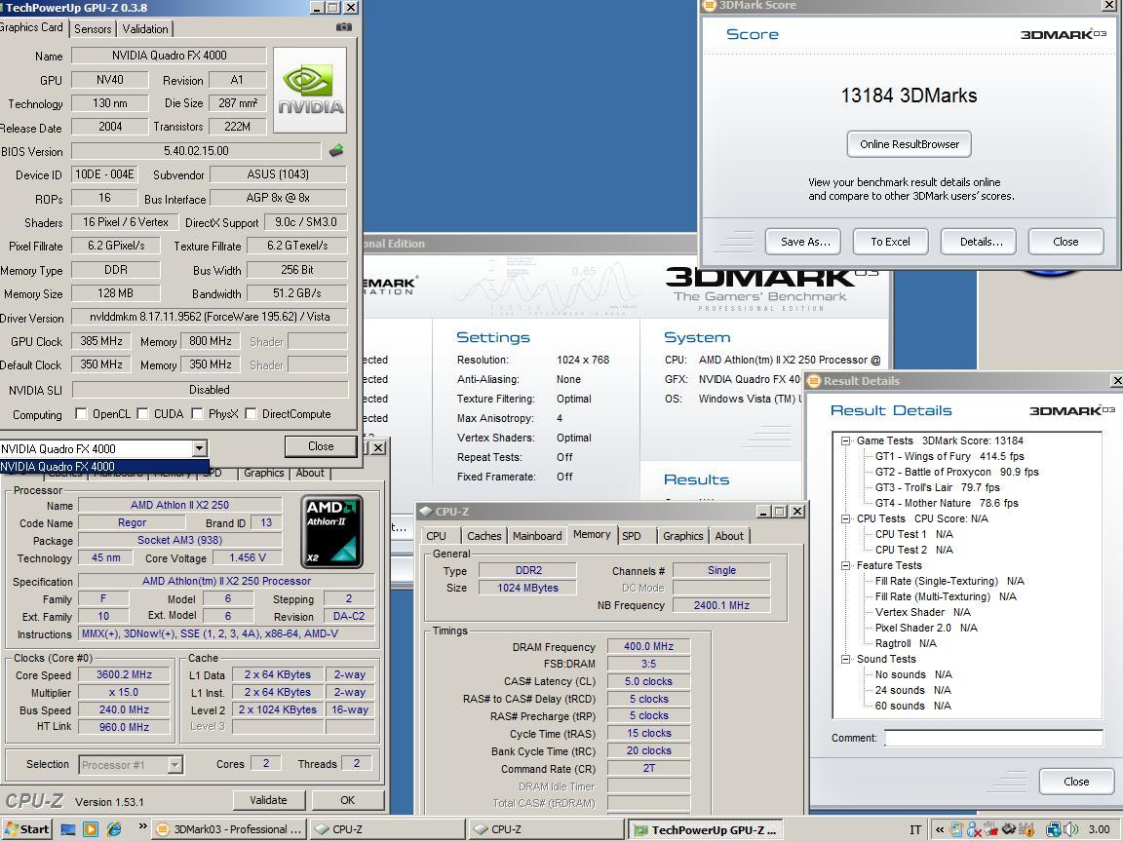Click Online ResultBrowser button

point(909,144)
